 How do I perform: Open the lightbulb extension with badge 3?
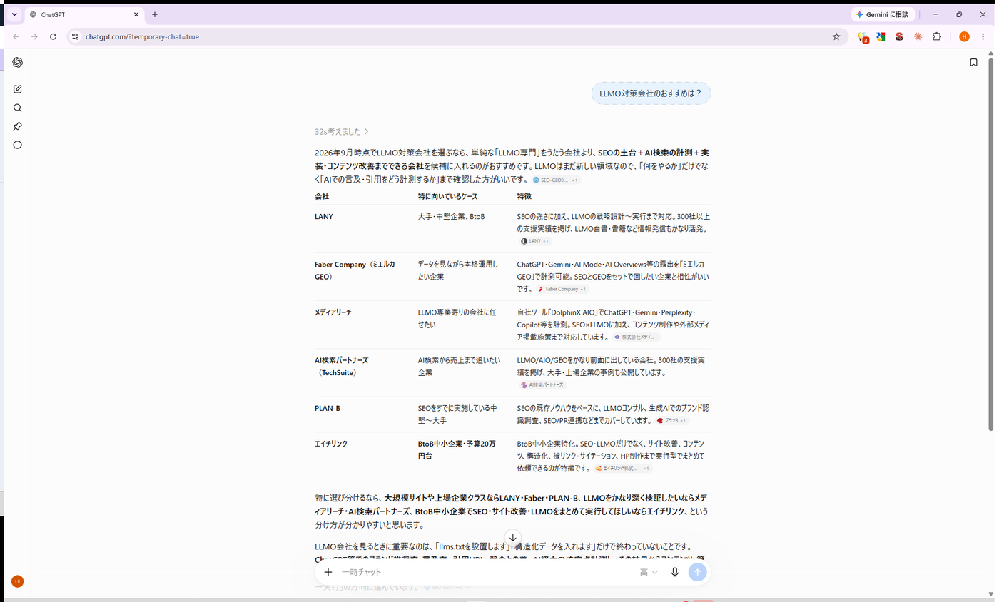(x=863, y=36)
